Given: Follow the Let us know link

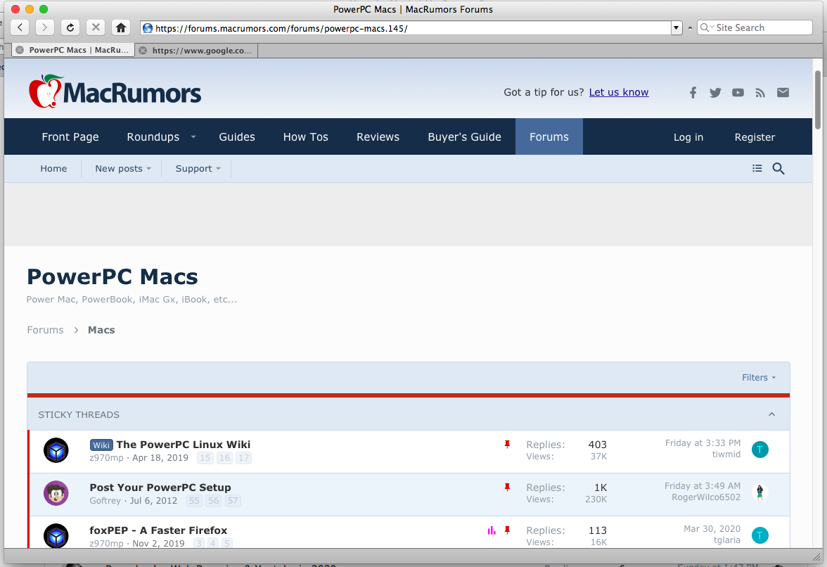Looking at the screenshot, I should pyautogui.click(x=619, y=92).
